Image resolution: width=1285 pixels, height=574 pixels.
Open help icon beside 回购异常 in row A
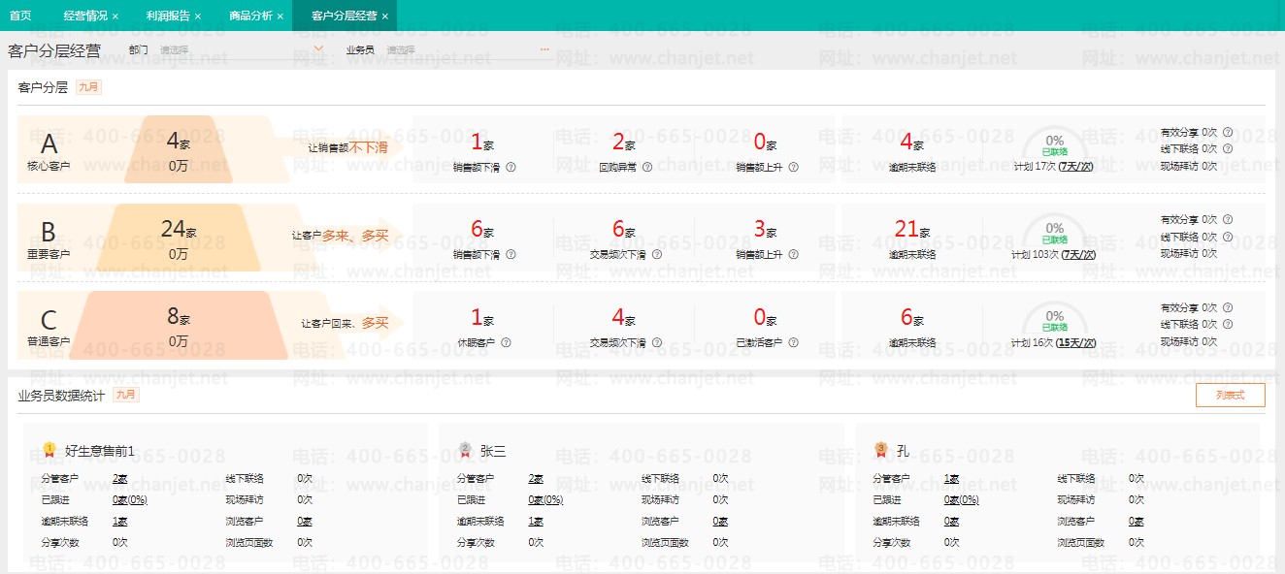pyautogui.click(x=647, y=167)
